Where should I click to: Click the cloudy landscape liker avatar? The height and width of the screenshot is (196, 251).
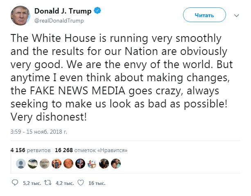click(33, 164)
